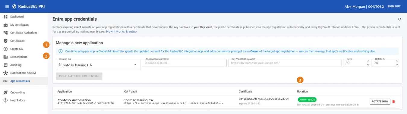Go to Notifications & SIEM
407x114 pixels.
click(x=24, y=73)
